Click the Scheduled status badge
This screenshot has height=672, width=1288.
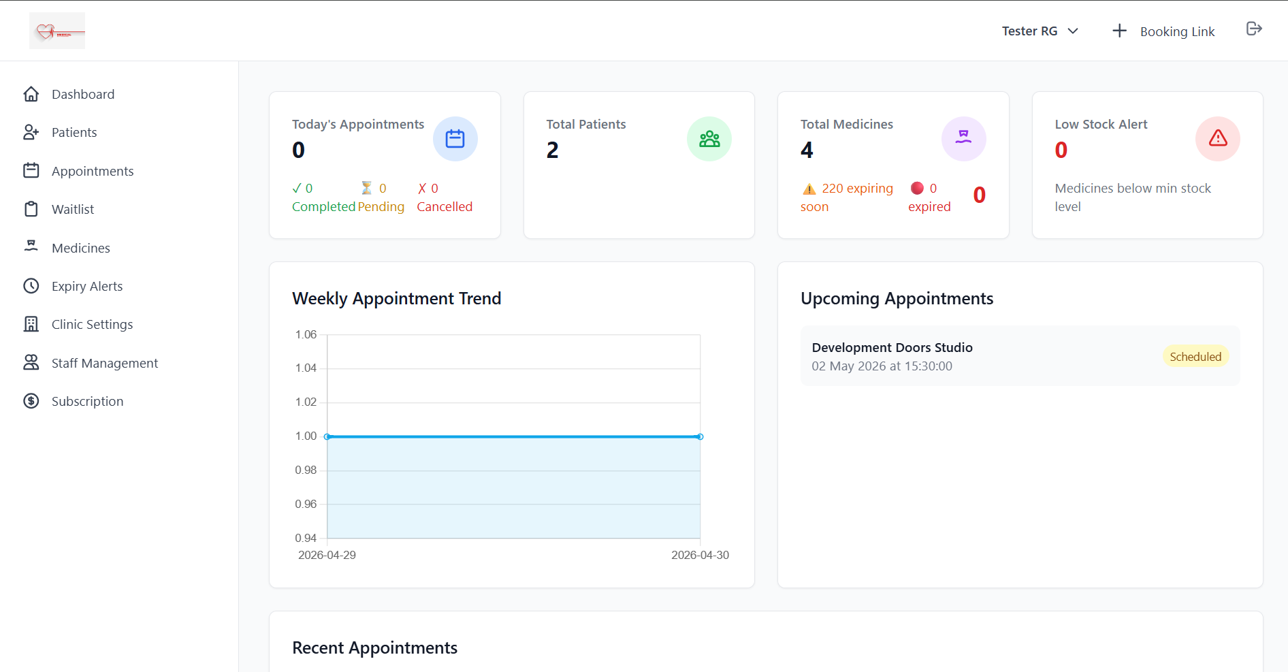(x=1195, y=356)
